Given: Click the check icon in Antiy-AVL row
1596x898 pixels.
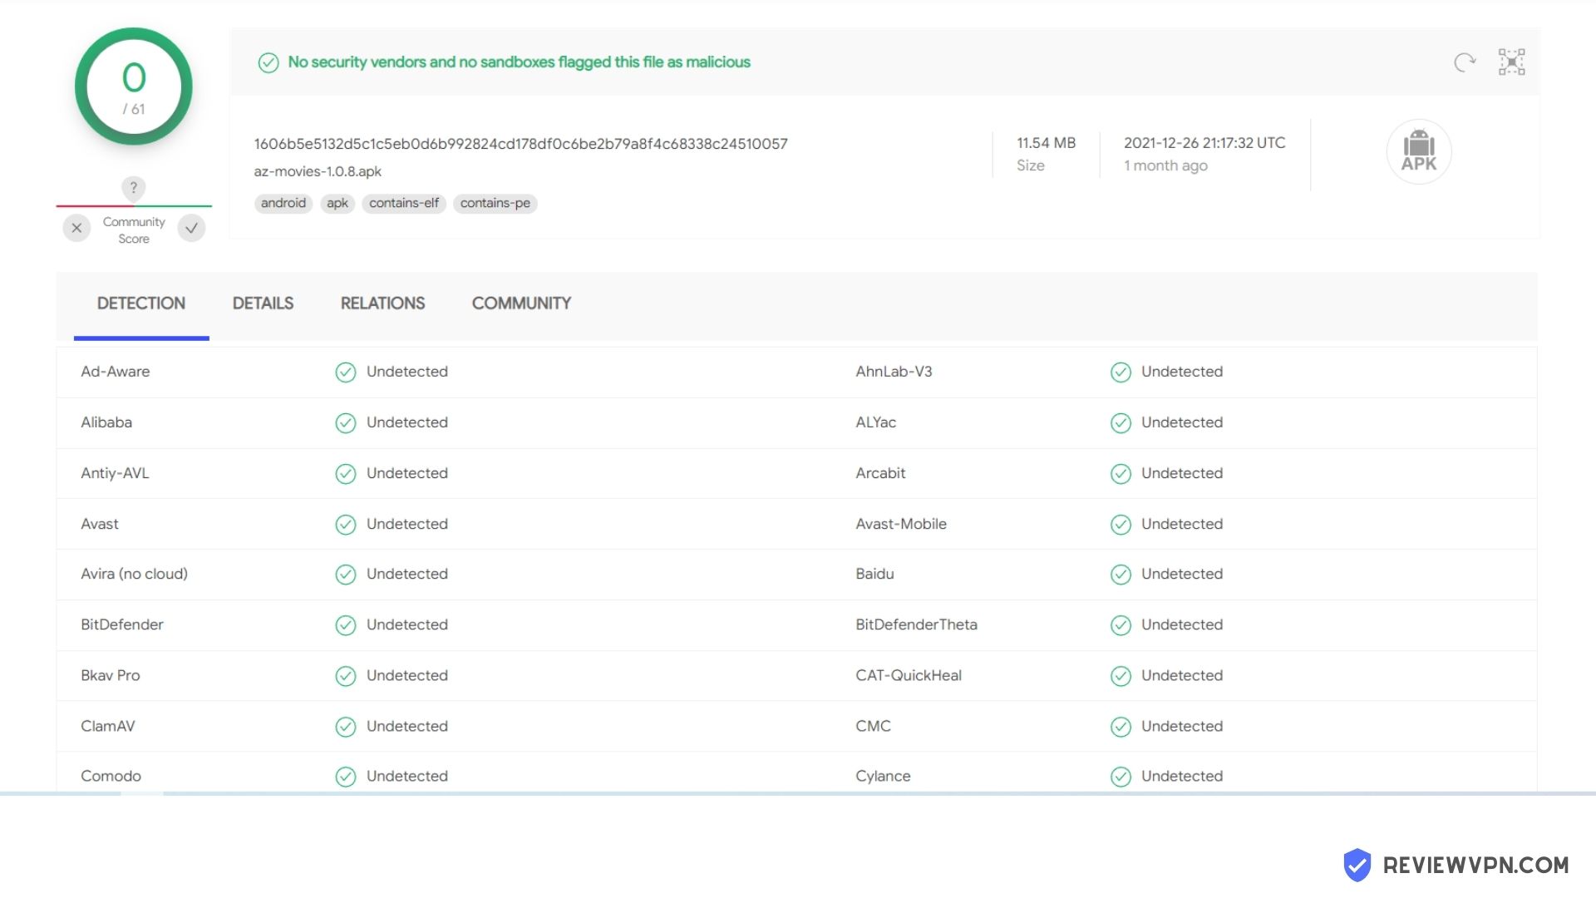Looking at the screenshot, I should [x=346, y=474].
